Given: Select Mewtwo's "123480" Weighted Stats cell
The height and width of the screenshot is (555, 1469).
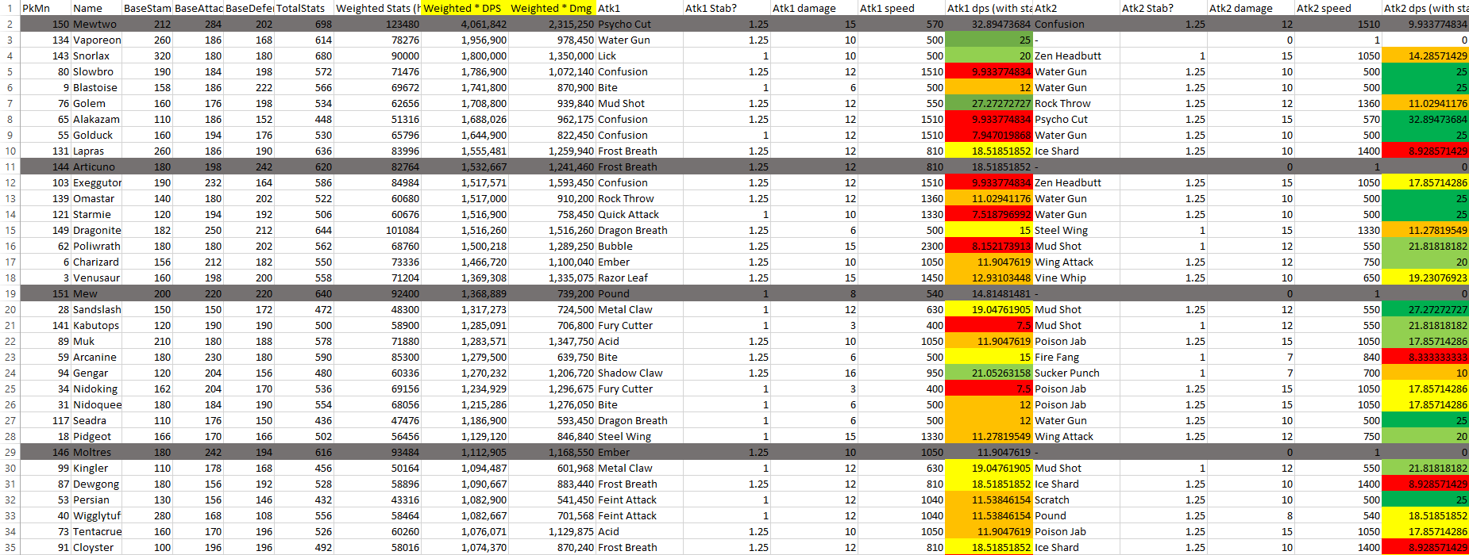Looking at the screenshot, I should pos(377,24).
